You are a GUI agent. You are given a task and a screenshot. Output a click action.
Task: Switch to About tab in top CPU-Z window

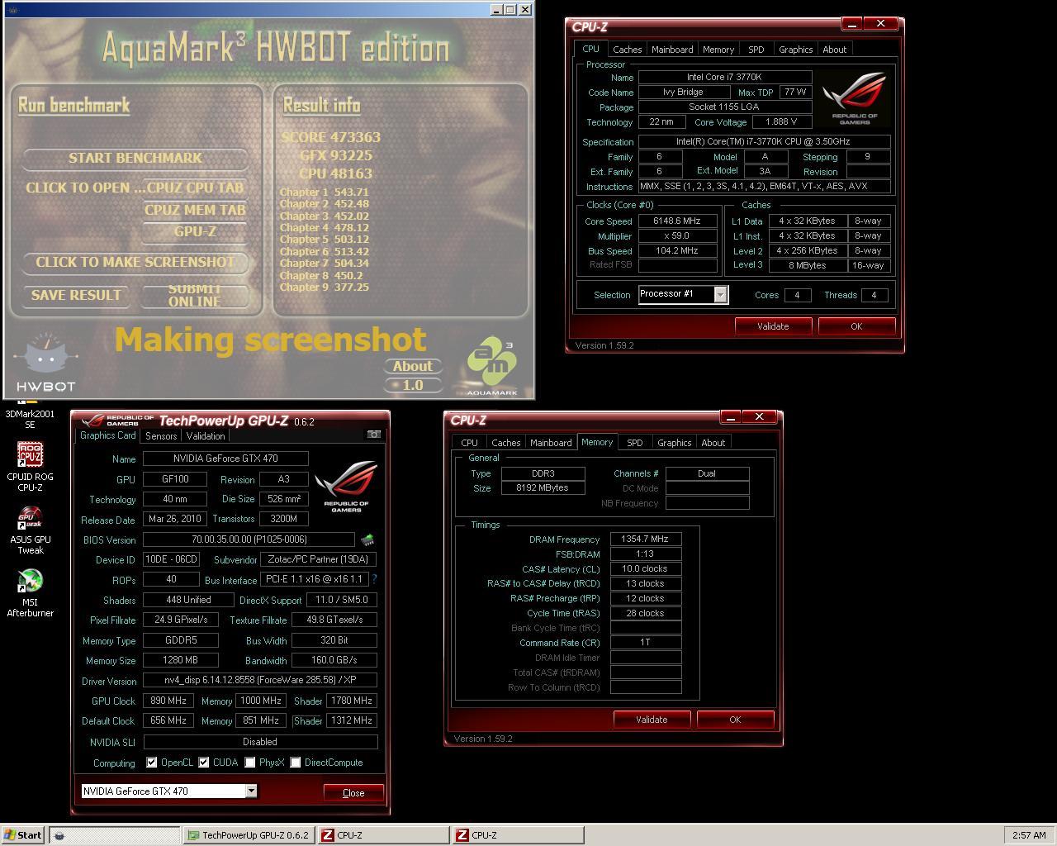(834, 50)
